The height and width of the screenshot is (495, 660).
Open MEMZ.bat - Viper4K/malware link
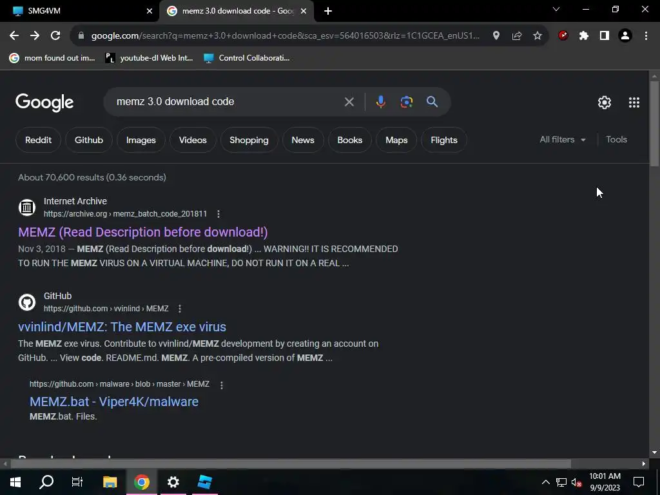click(114, 402)
